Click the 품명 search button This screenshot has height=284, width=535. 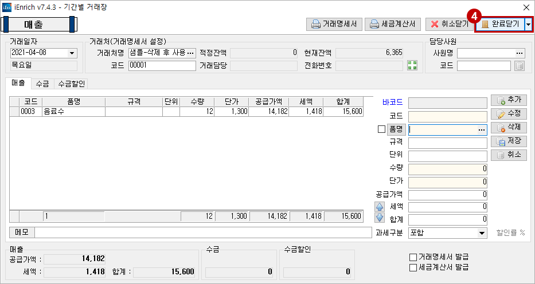[x=396, y=129]
